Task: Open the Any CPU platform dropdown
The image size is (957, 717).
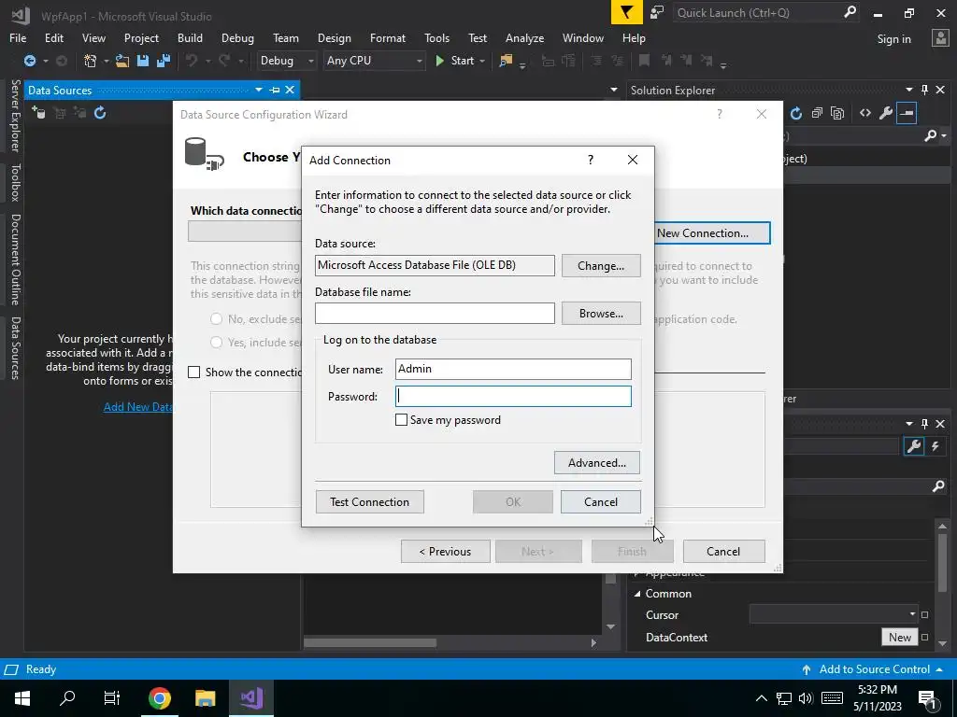Action: [x=419, y=61]
